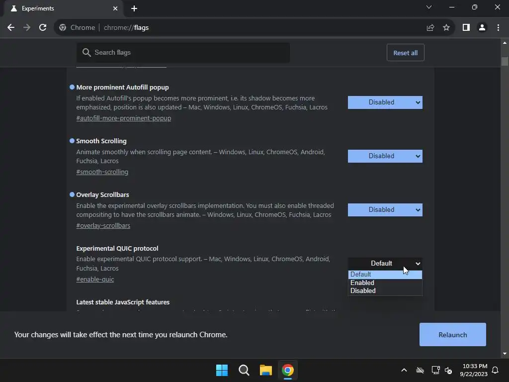Reload the chrome://flags page
509x382 pixels.
click(43, 28)
